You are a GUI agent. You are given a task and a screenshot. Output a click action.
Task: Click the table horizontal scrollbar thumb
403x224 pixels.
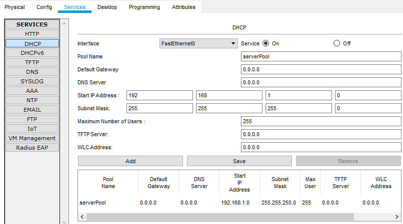(220, 217)
